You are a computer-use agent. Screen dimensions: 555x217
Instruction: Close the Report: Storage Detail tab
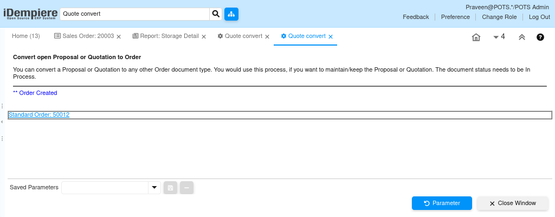pyautogui.click(x=204, y=36)
